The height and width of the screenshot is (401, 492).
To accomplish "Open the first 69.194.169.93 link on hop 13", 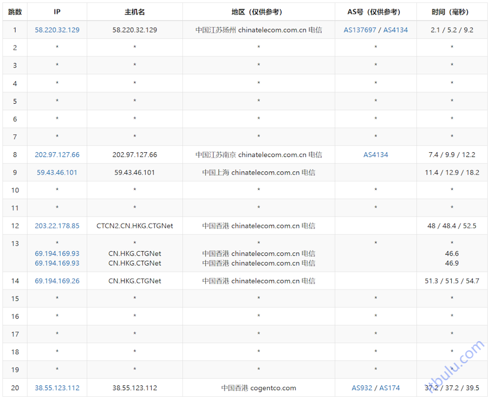I will pyautogui.click(x=57, y=254).
